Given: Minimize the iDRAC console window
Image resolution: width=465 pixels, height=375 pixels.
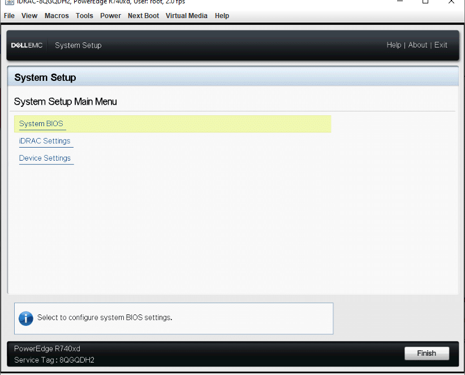Looking at the screenshot, I should pyautogui.click(x=400, y=2).
